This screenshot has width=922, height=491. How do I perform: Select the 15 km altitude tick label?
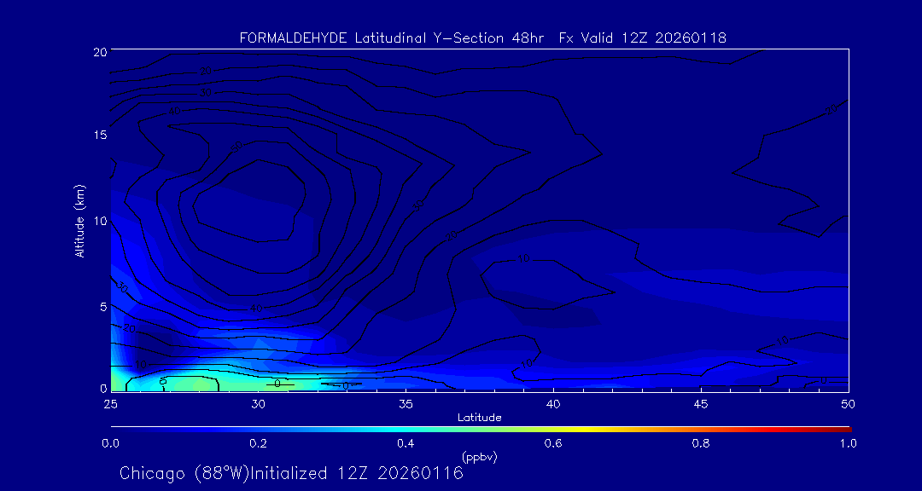[99, 136]
